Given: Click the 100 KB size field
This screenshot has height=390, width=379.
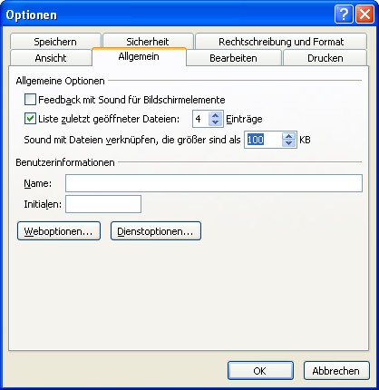Looking at the screenshot, I should click(263, 140).
